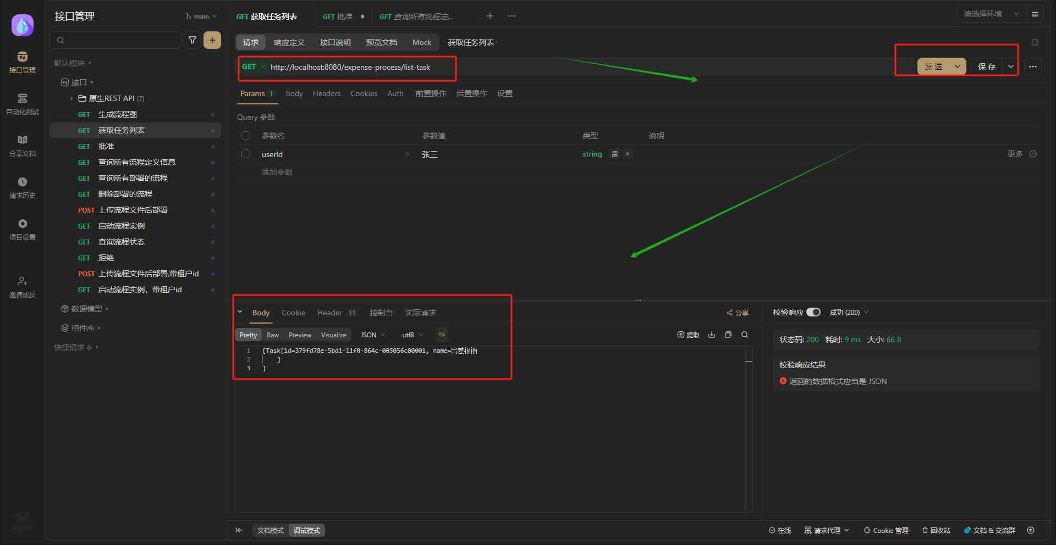Click the 保存 save button

(986, 66)
